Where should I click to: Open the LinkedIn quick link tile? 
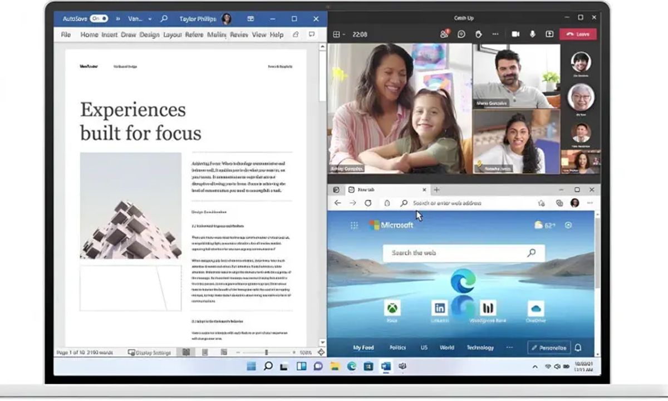point(440,308)
